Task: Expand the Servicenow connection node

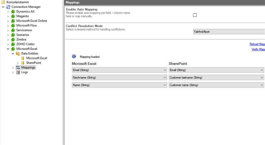Action: [8, 30]
